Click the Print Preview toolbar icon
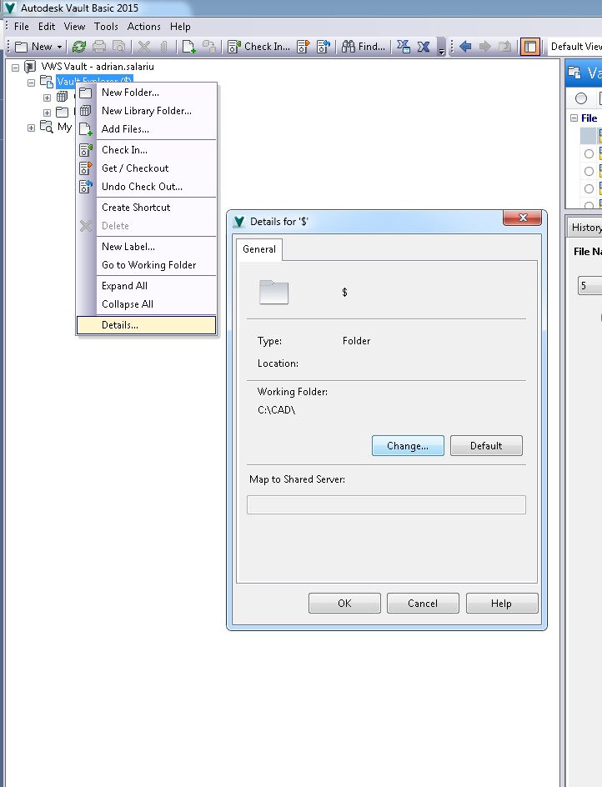 point(118,47)
